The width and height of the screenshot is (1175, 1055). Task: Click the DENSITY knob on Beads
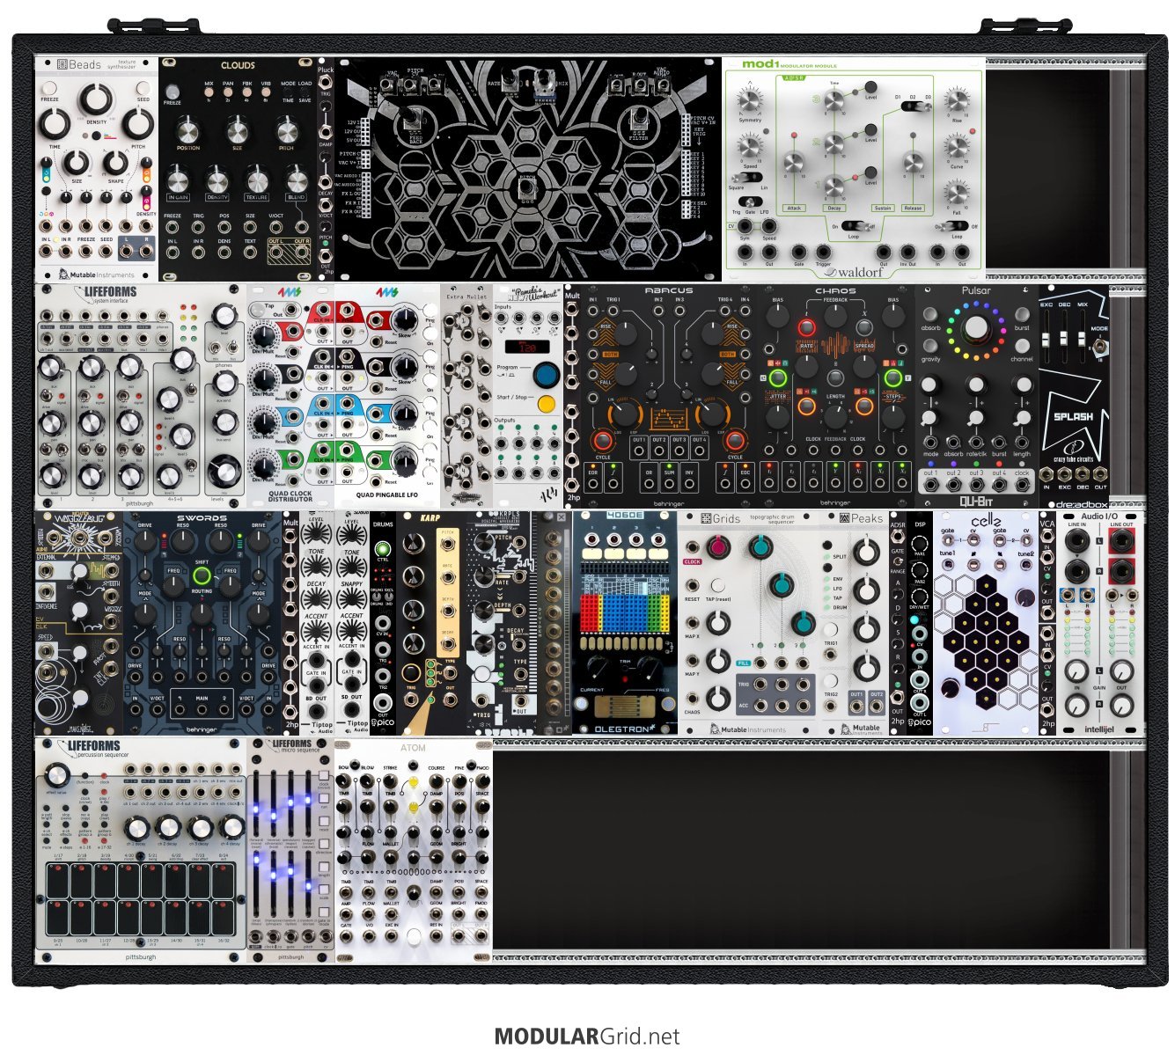pos(96,100)
